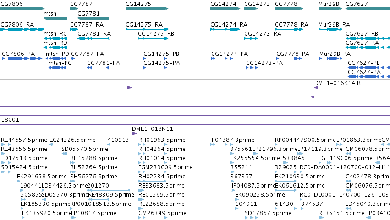The width and height of the screenshot is (390, 220).
Task: Select transcript mtsh-RD
Action: pyautogui.click(x=55, y=43)
